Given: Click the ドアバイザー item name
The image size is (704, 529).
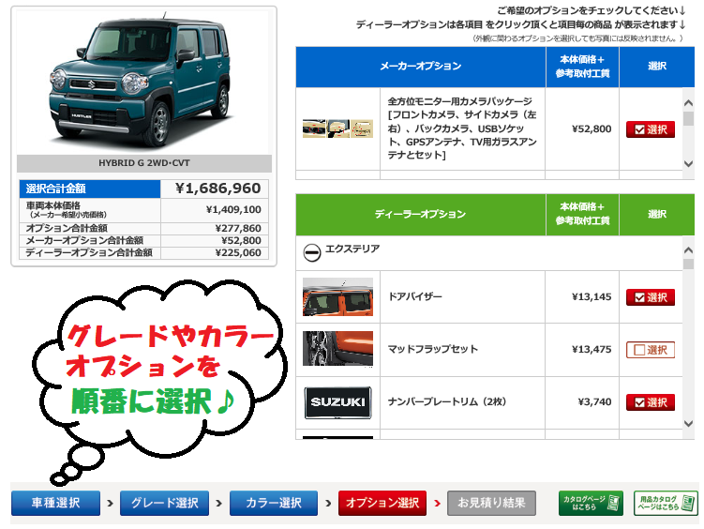Looking at the screenshot, I should [x=415, y=296].
